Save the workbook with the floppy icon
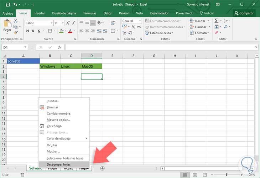 7,5
